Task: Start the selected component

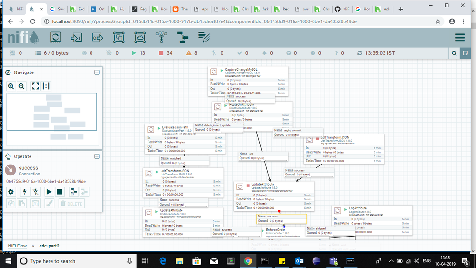Action: [49, 192]
